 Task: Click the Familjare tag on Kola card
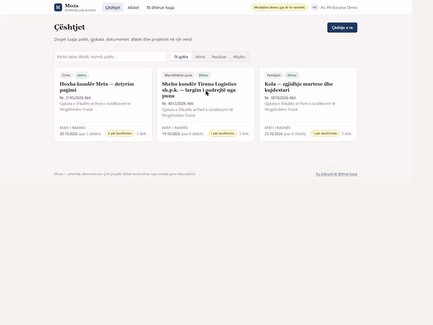coord(274,75)
